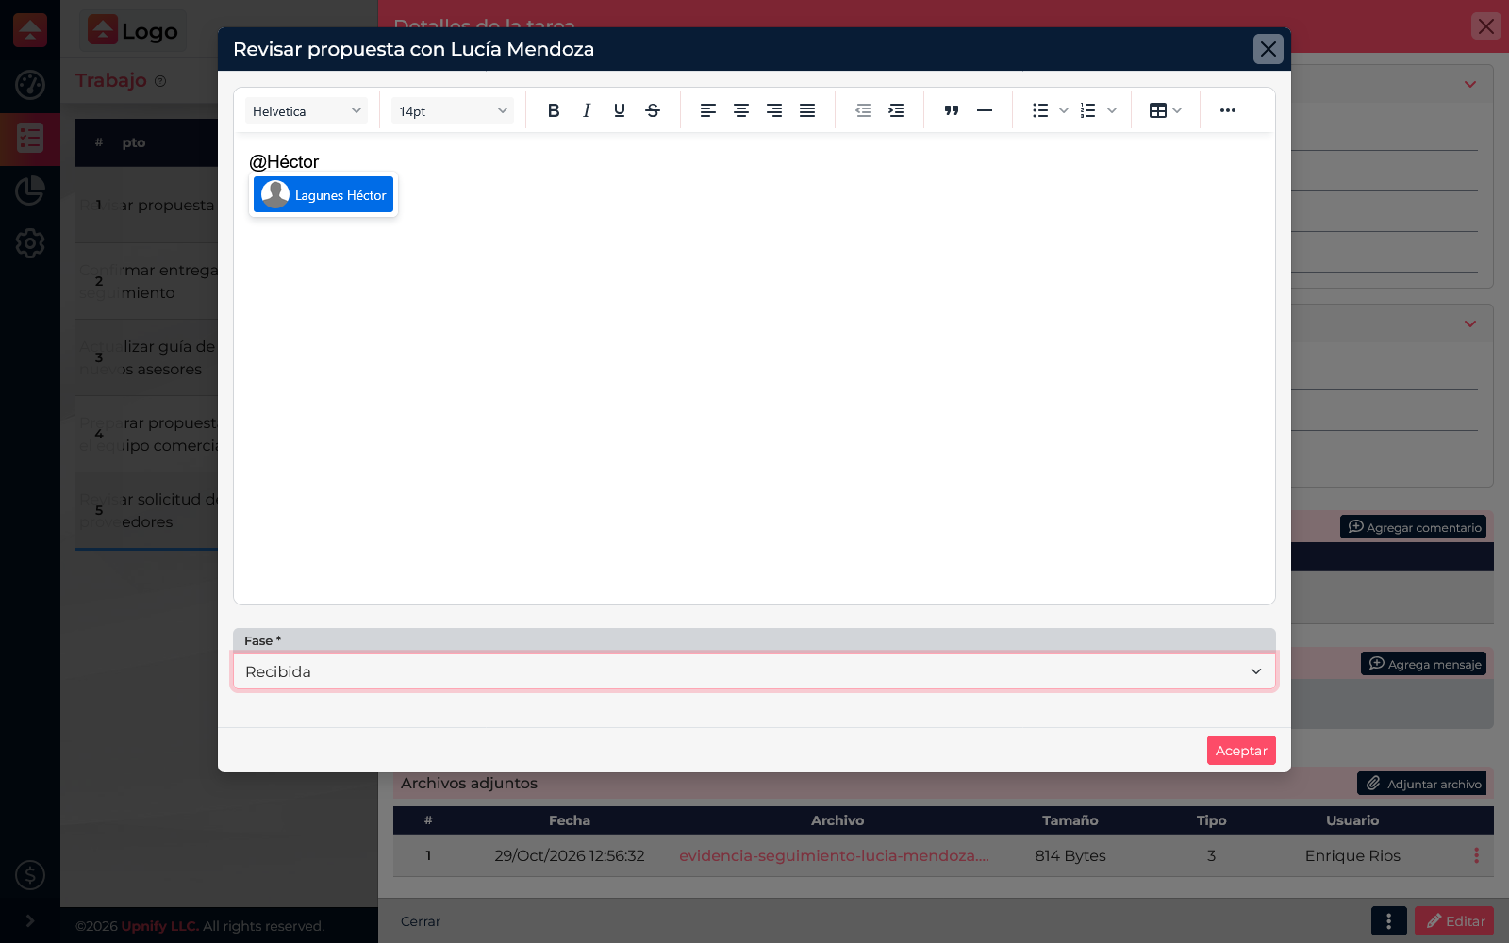Open the dashboard gauge icon in sidebar
Screen dimensions: 1509x943
30,85
